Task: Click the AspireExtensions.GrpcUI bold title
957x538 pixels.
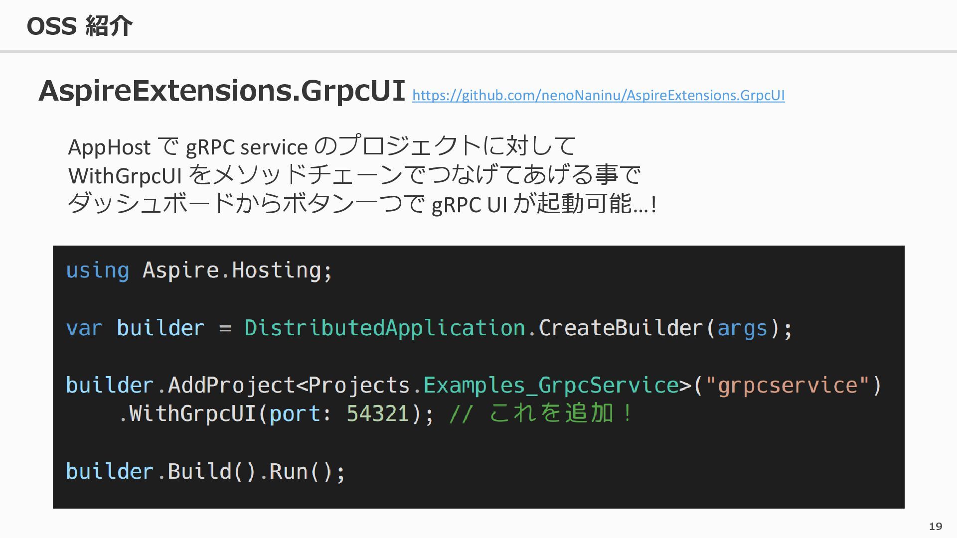Action: tap(221, 91)
